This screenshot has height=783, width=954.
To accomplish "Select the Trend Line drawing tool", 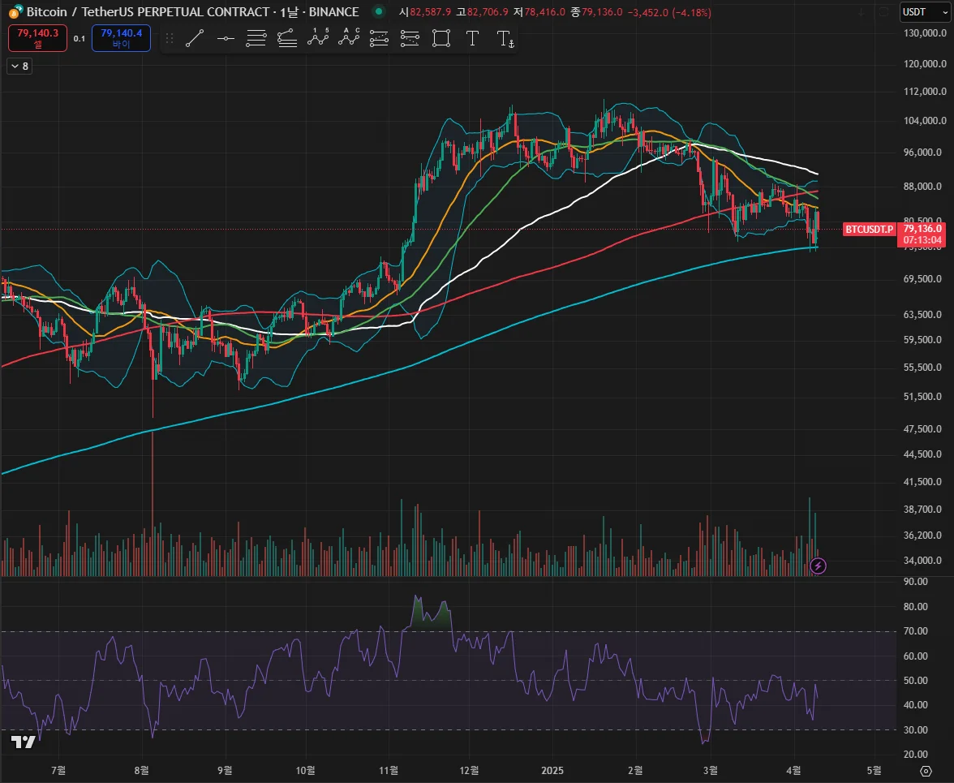I will pyautogui.click(x=194, y=38).
